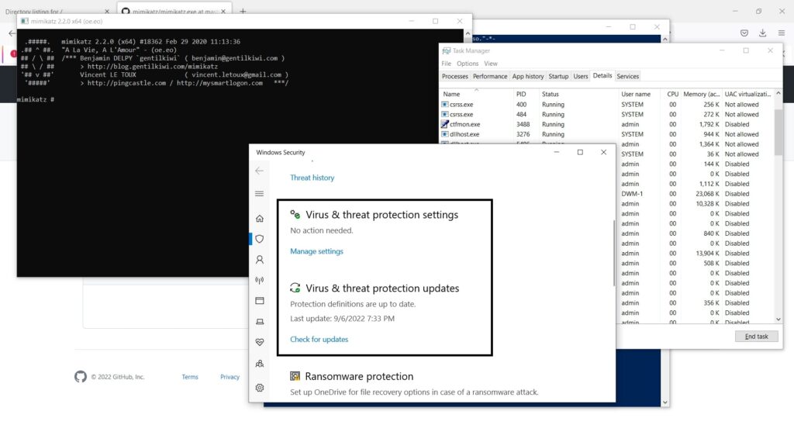This screenshot has height=425, width=794.
Task: Sort by Memory column in Task Manager
Action: click(701, 94)
